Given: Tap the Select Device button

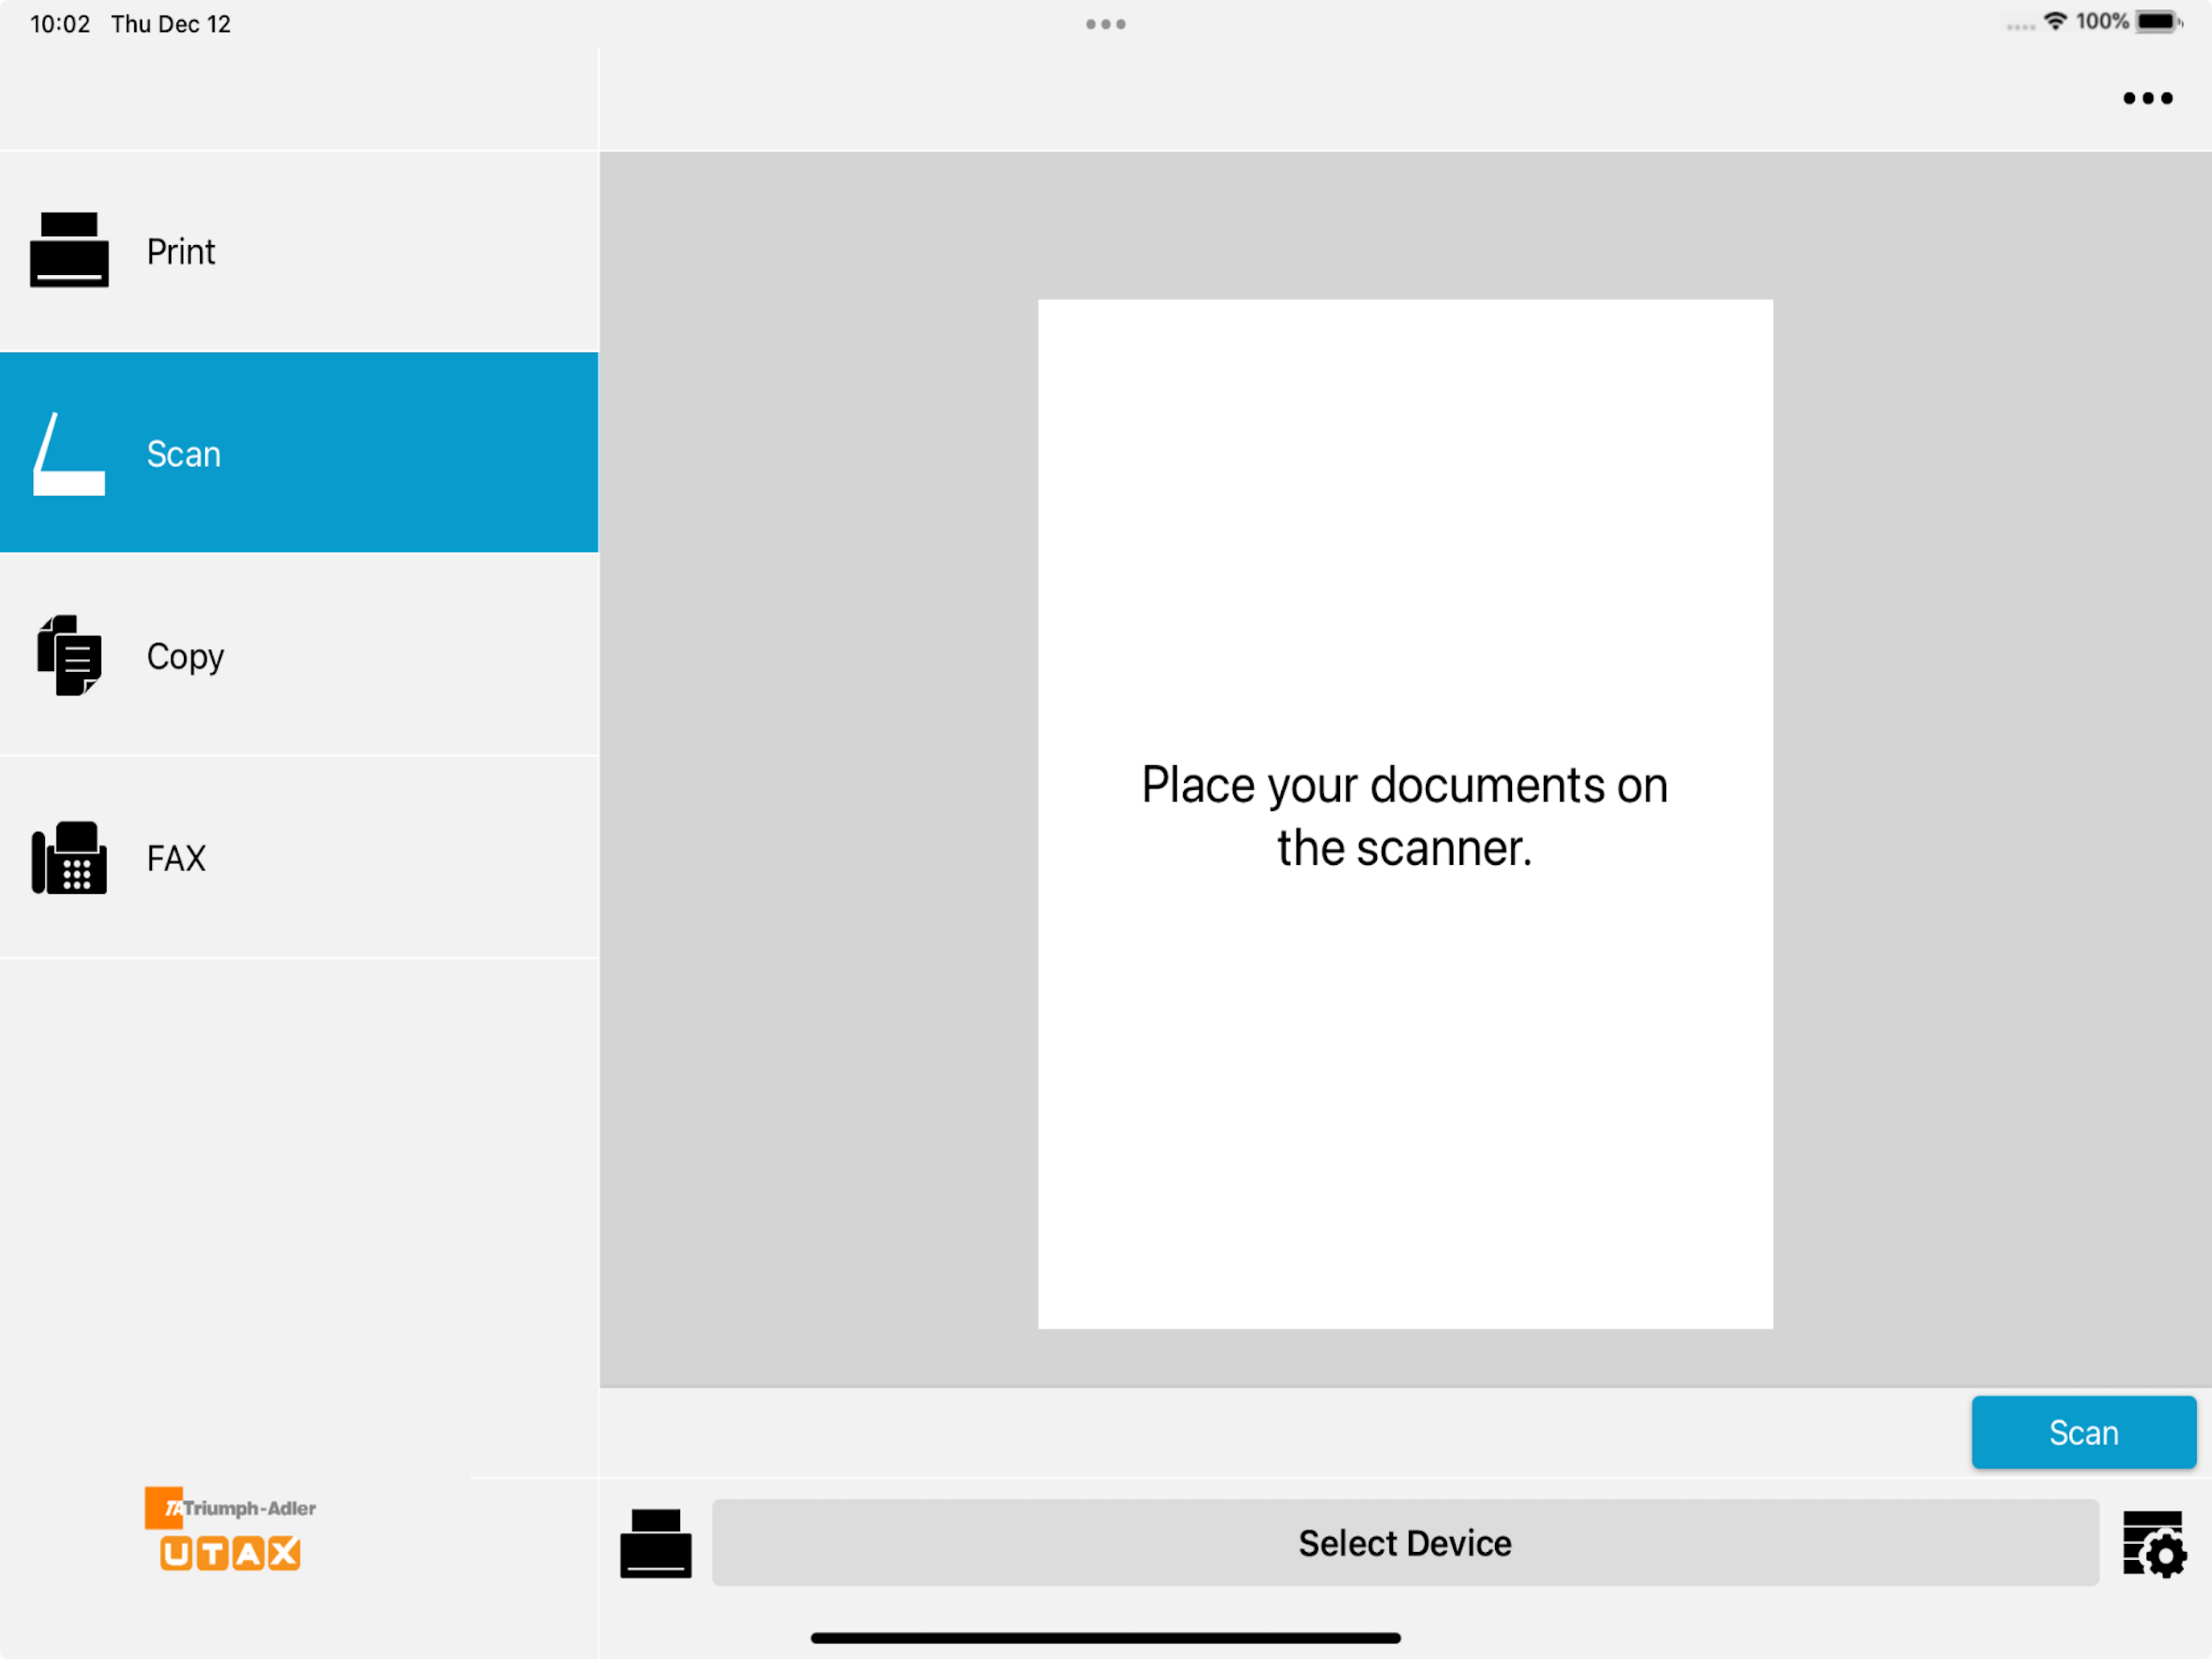Looking at the screenshot, I should click(1405, 1542).
